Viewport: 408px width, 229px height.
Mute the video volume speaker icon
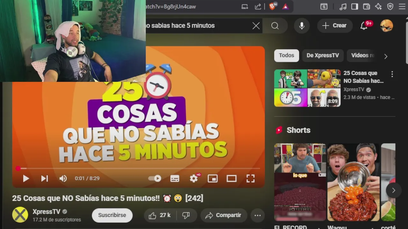(63, 178)
